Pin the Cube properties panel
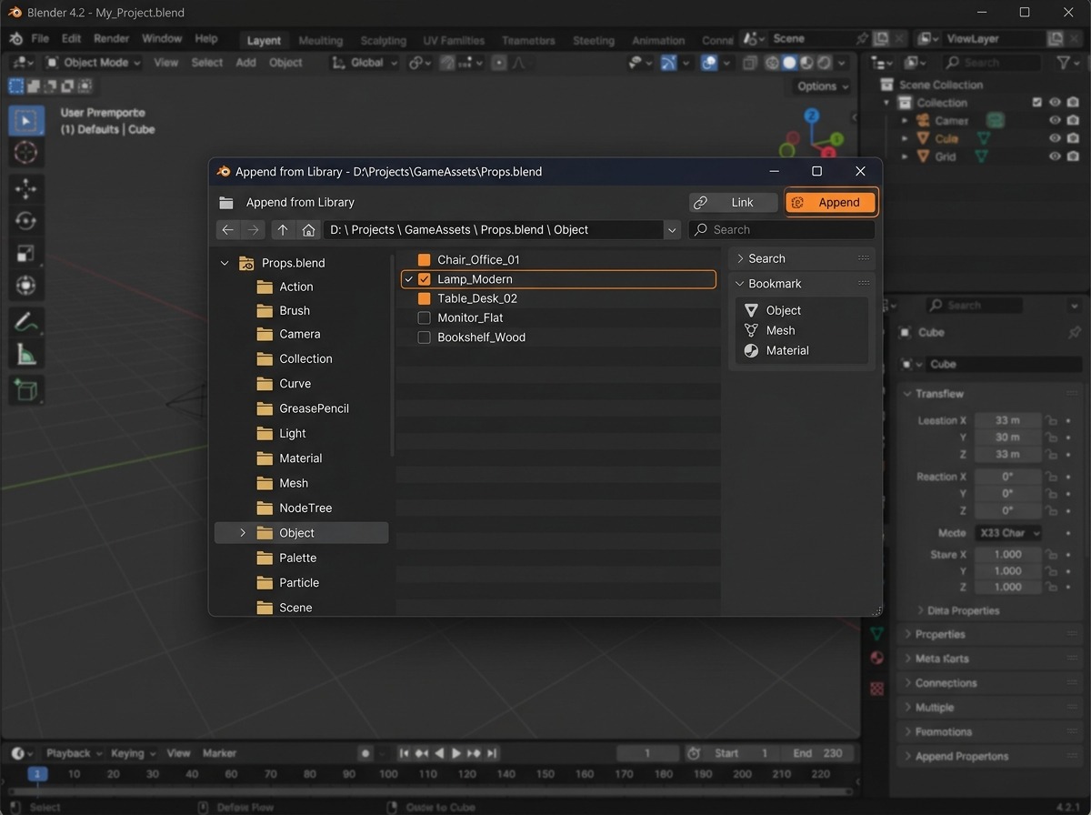 click(1075, 332)
